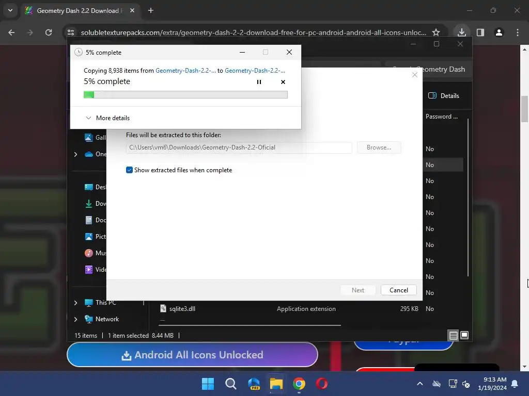Open the Downloads sidebar icon

(89, 203)
